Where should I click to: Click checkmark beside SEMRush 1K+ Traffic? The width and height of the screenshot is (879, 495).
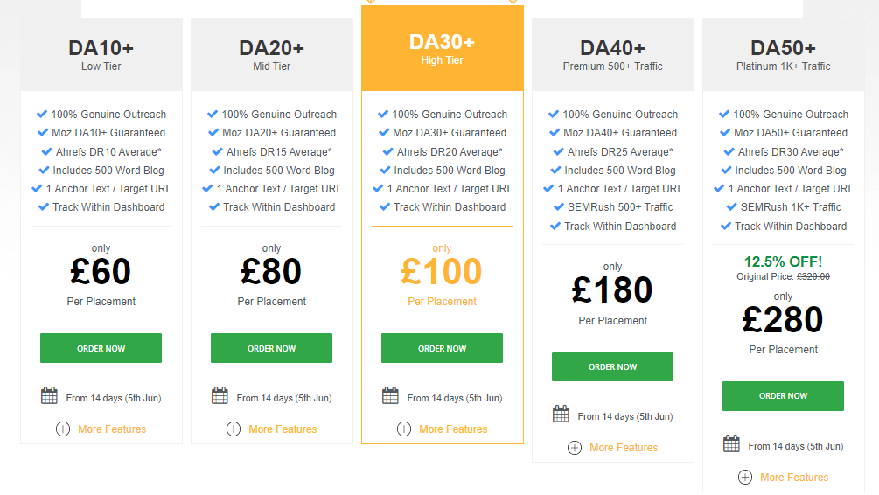click(x=731, y=207)
